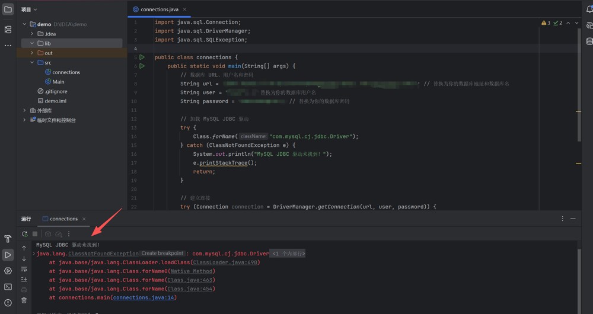
Task: Click the camera icon in Run toolbar
Action: (48, 234)
